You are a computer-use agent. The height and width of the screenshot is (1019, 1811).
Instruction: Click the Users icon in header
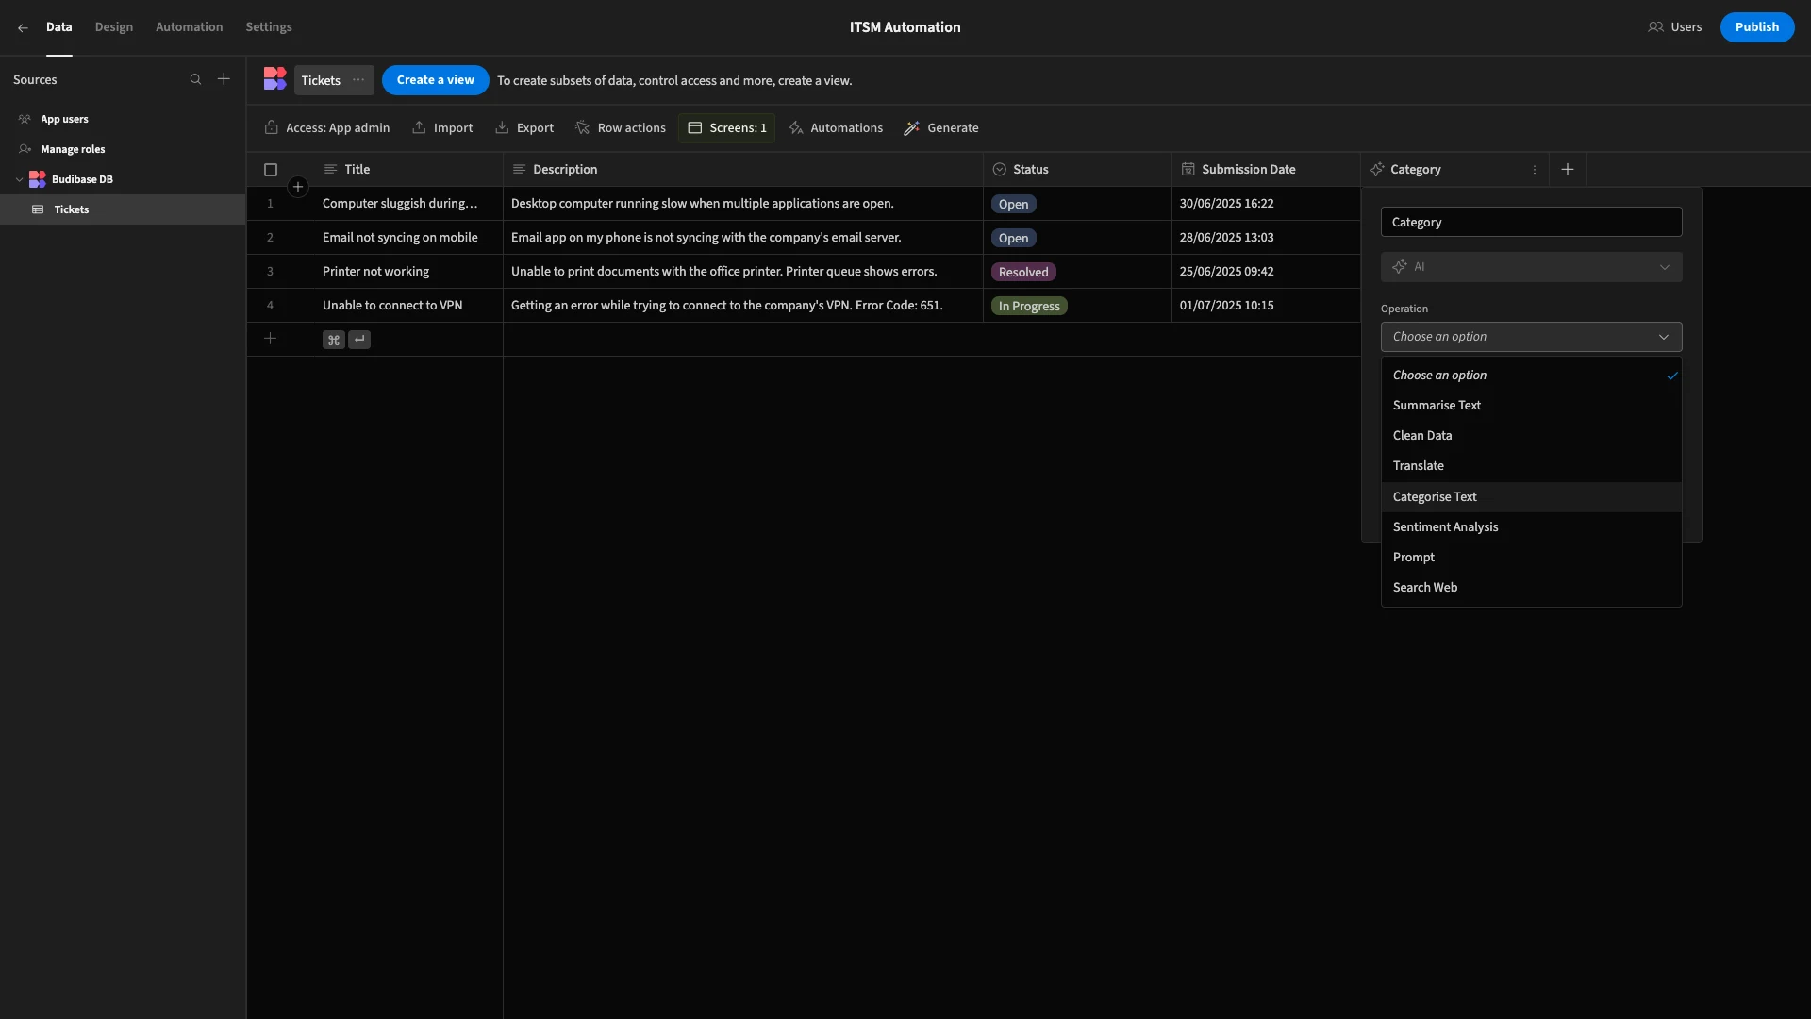pos(1655,27)
